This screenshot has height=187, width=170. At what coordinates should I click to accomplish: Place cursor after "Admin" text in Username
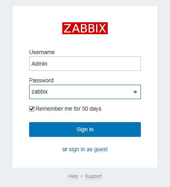click(x=47, y=64)
